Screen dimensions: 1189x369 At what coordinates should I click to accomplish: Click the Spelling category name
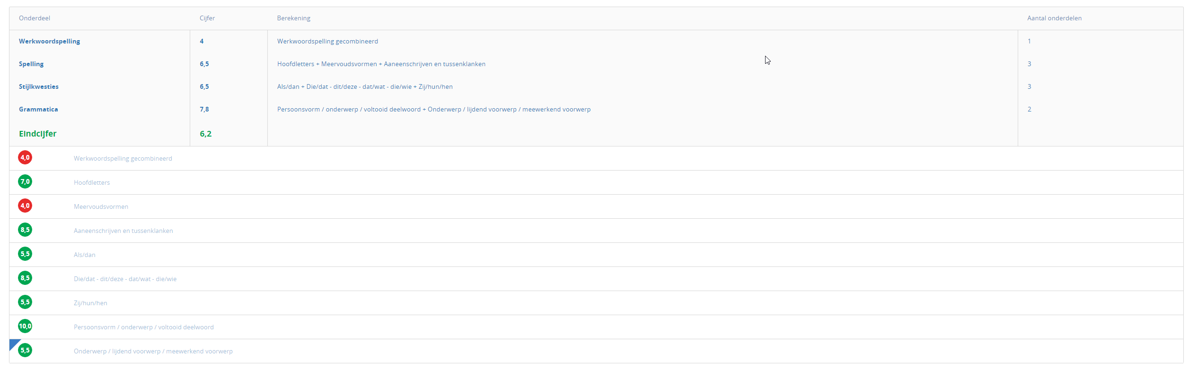click(31, 64)
